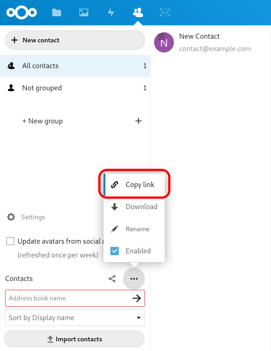Open the Files app folder icon
271x351 pixels.
pyautogui.click(x=57, y=12)
